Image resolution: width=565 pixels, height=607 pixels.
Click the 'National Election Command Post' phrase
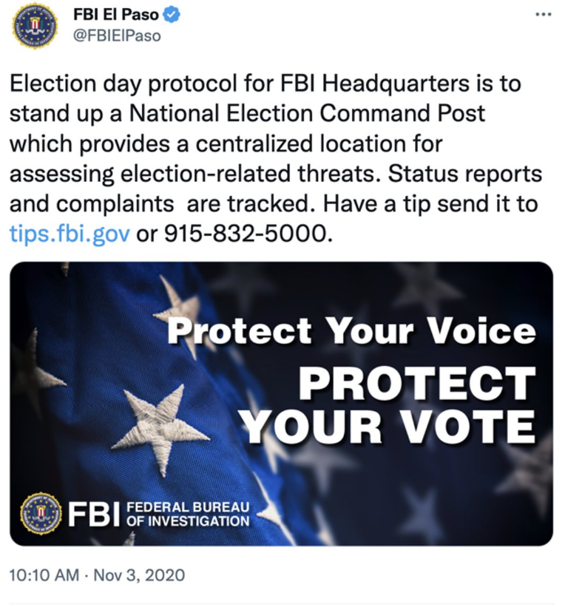click(x=307, y=113)
